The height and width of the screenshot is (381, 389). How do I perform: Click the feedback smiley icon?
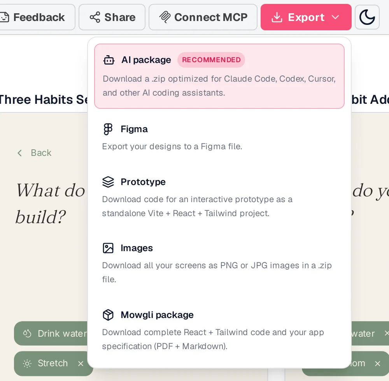4,17
